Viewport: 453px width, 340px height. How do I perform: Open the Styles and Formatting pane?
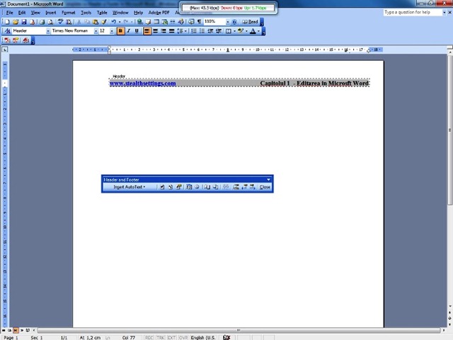point(8,31)
